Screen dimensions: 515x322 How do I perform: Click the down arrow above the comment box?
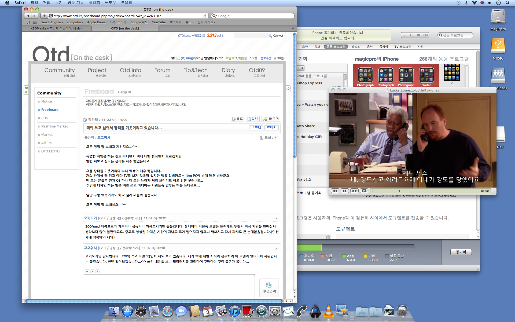tap(98, 271)
